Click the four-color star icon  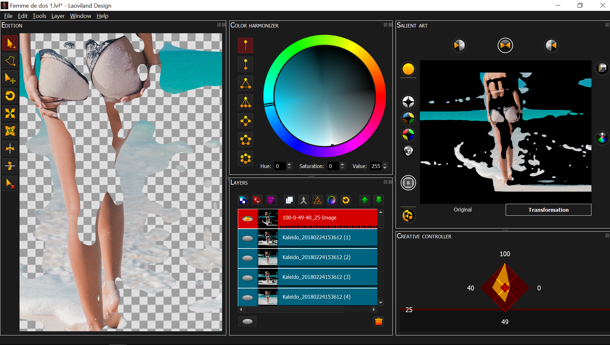click(408, 118)
